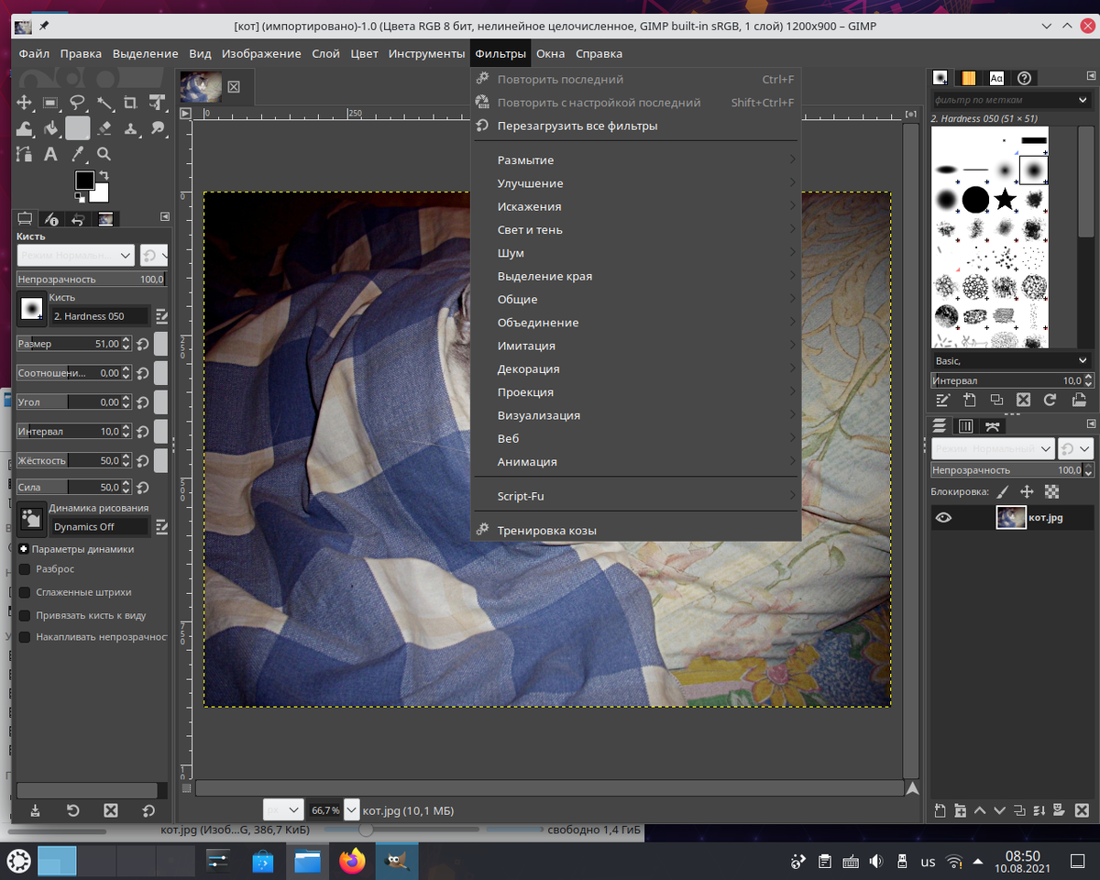This screenshot has height=880, width=1100.
Task: Toggle lock alpha channel checkerboard icon
Action: tap(1051, 492)
